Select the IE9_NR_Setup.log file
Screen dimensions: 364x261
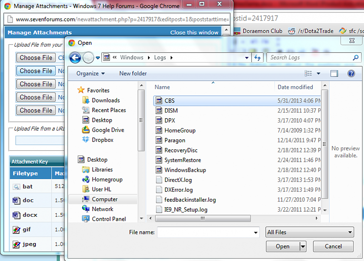point(237,210)
